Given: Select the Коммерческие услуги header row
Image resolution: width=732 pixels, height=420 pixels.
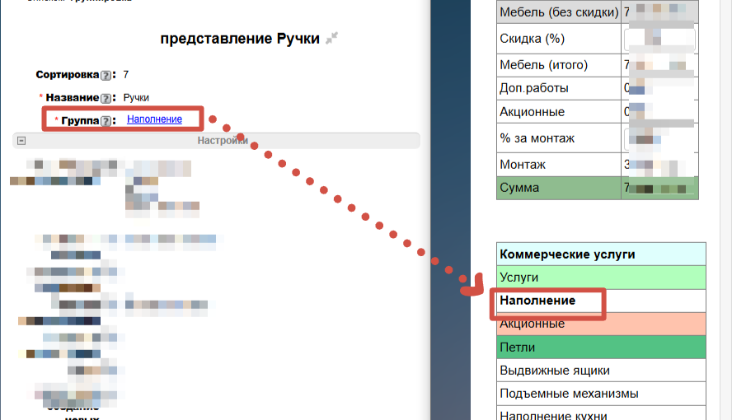Looking at the screenshot, I should point(602,254).
